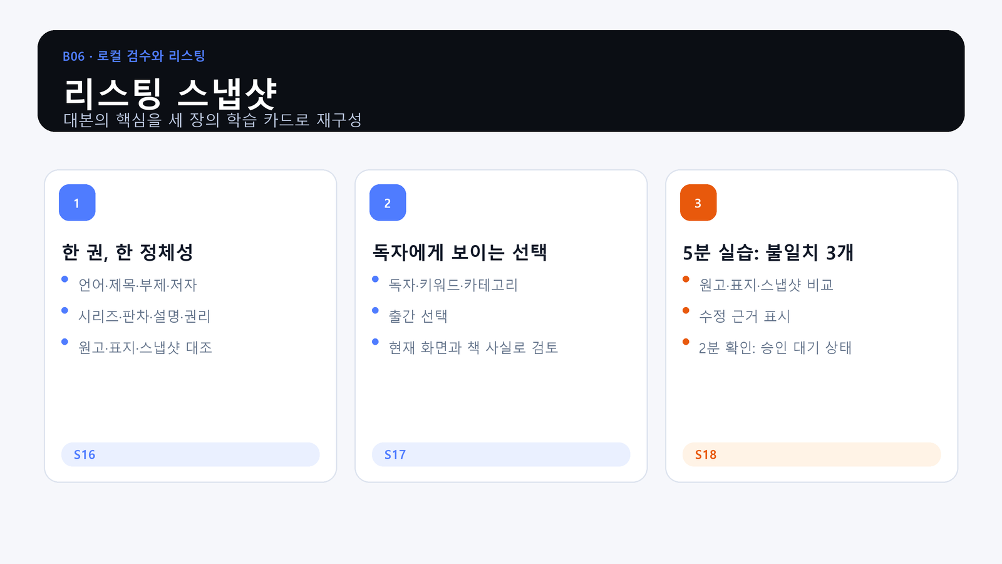
Task: Click the bullet 수정 근거 표시
Action: tap(745, 316)
